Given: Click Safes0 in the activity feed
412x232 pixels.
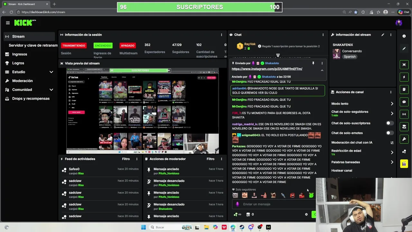Looking at the screenshot, I should pyautogui.click(x=74, y=169).
